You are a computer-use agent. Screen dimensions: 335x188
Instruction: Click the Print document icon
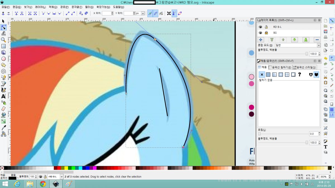pyautogui.click(x=326, y=37)
